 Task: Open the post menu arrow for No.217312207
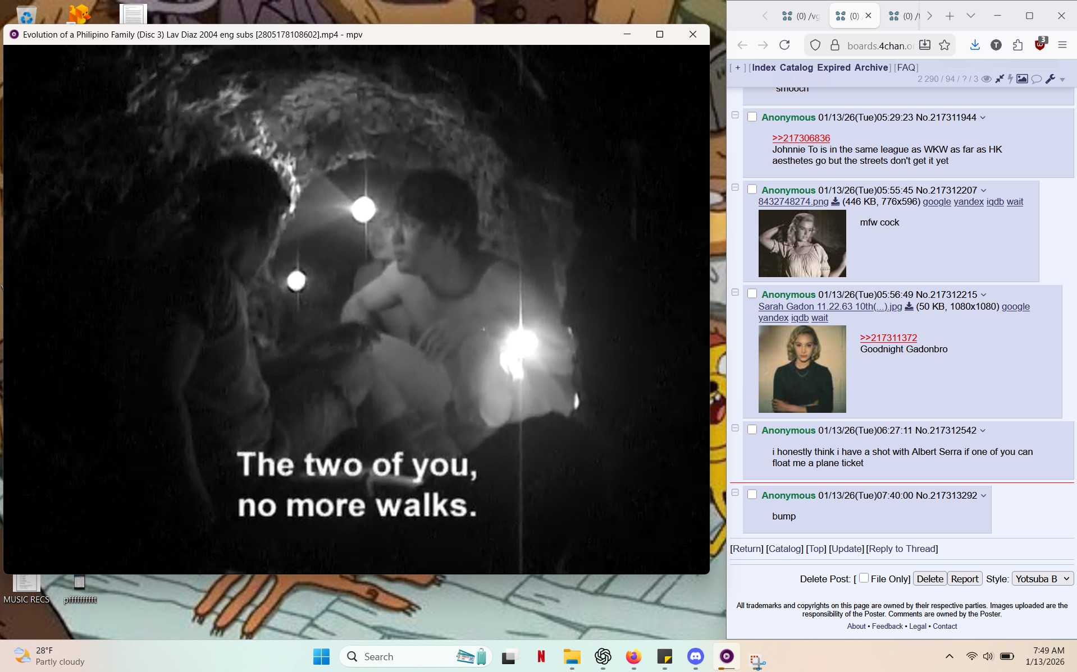click(x=983, y=191)
